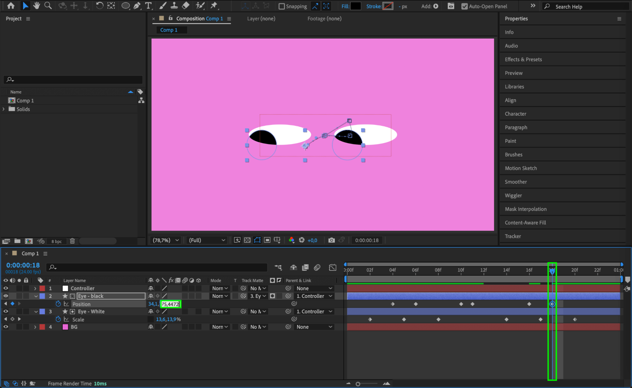Click the Fill color swatch
Image resolution: width=632 pixels, height=388 pixels.
pos(355,6)
